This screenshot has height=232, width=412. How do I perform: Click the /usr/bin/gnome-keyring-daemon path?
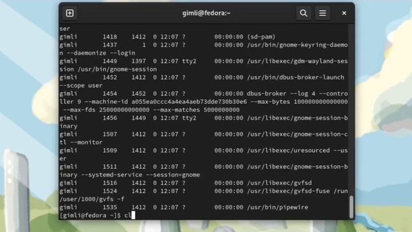click(x=297, y=45)
